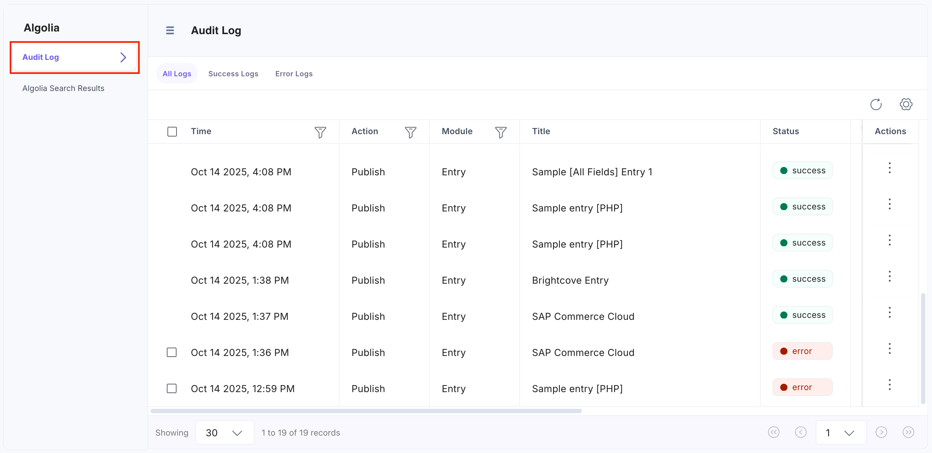Expand the Audit Log sidebar chevron

pos(123,57)
